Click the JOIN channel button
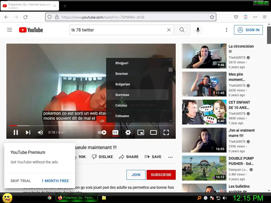The height and width of the screenshot is (203, 271). tap(136, 175)
